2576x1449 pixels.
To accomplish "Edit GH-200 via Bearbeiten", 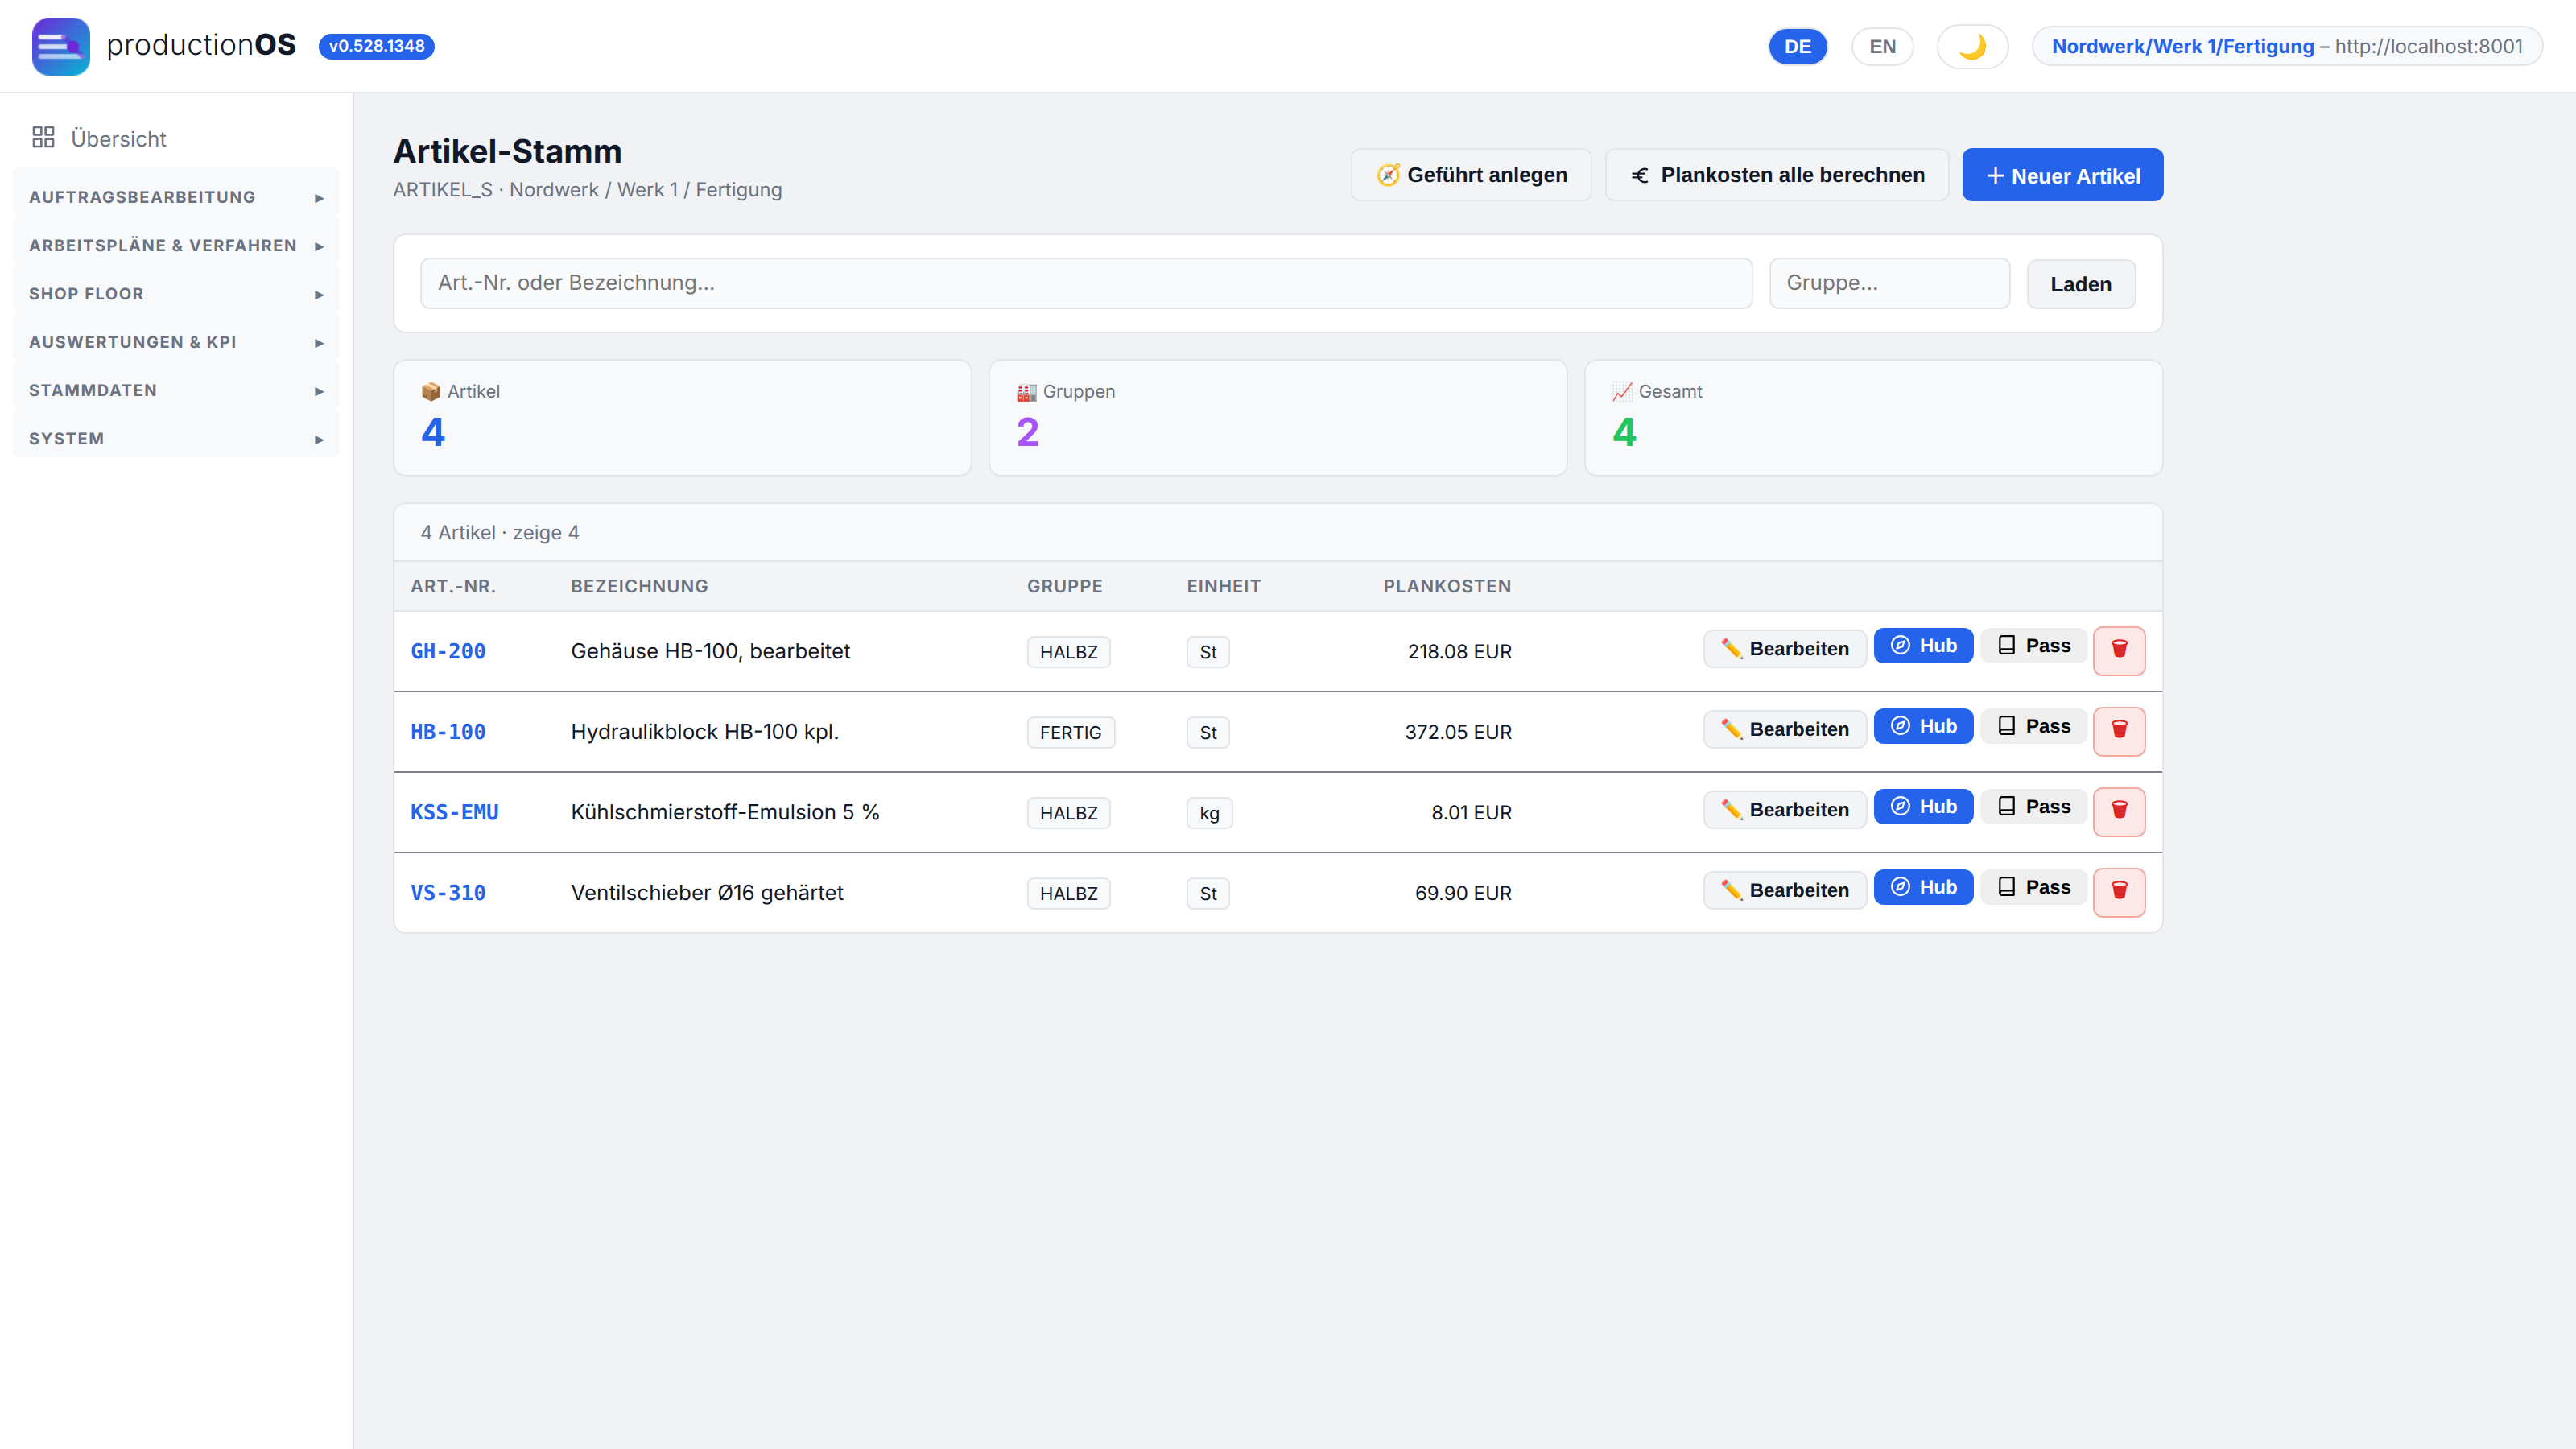I will tap(1784, 648).
